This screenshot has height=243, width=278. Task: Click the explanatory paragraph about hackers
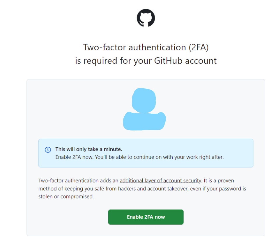[x=142, y=188]
